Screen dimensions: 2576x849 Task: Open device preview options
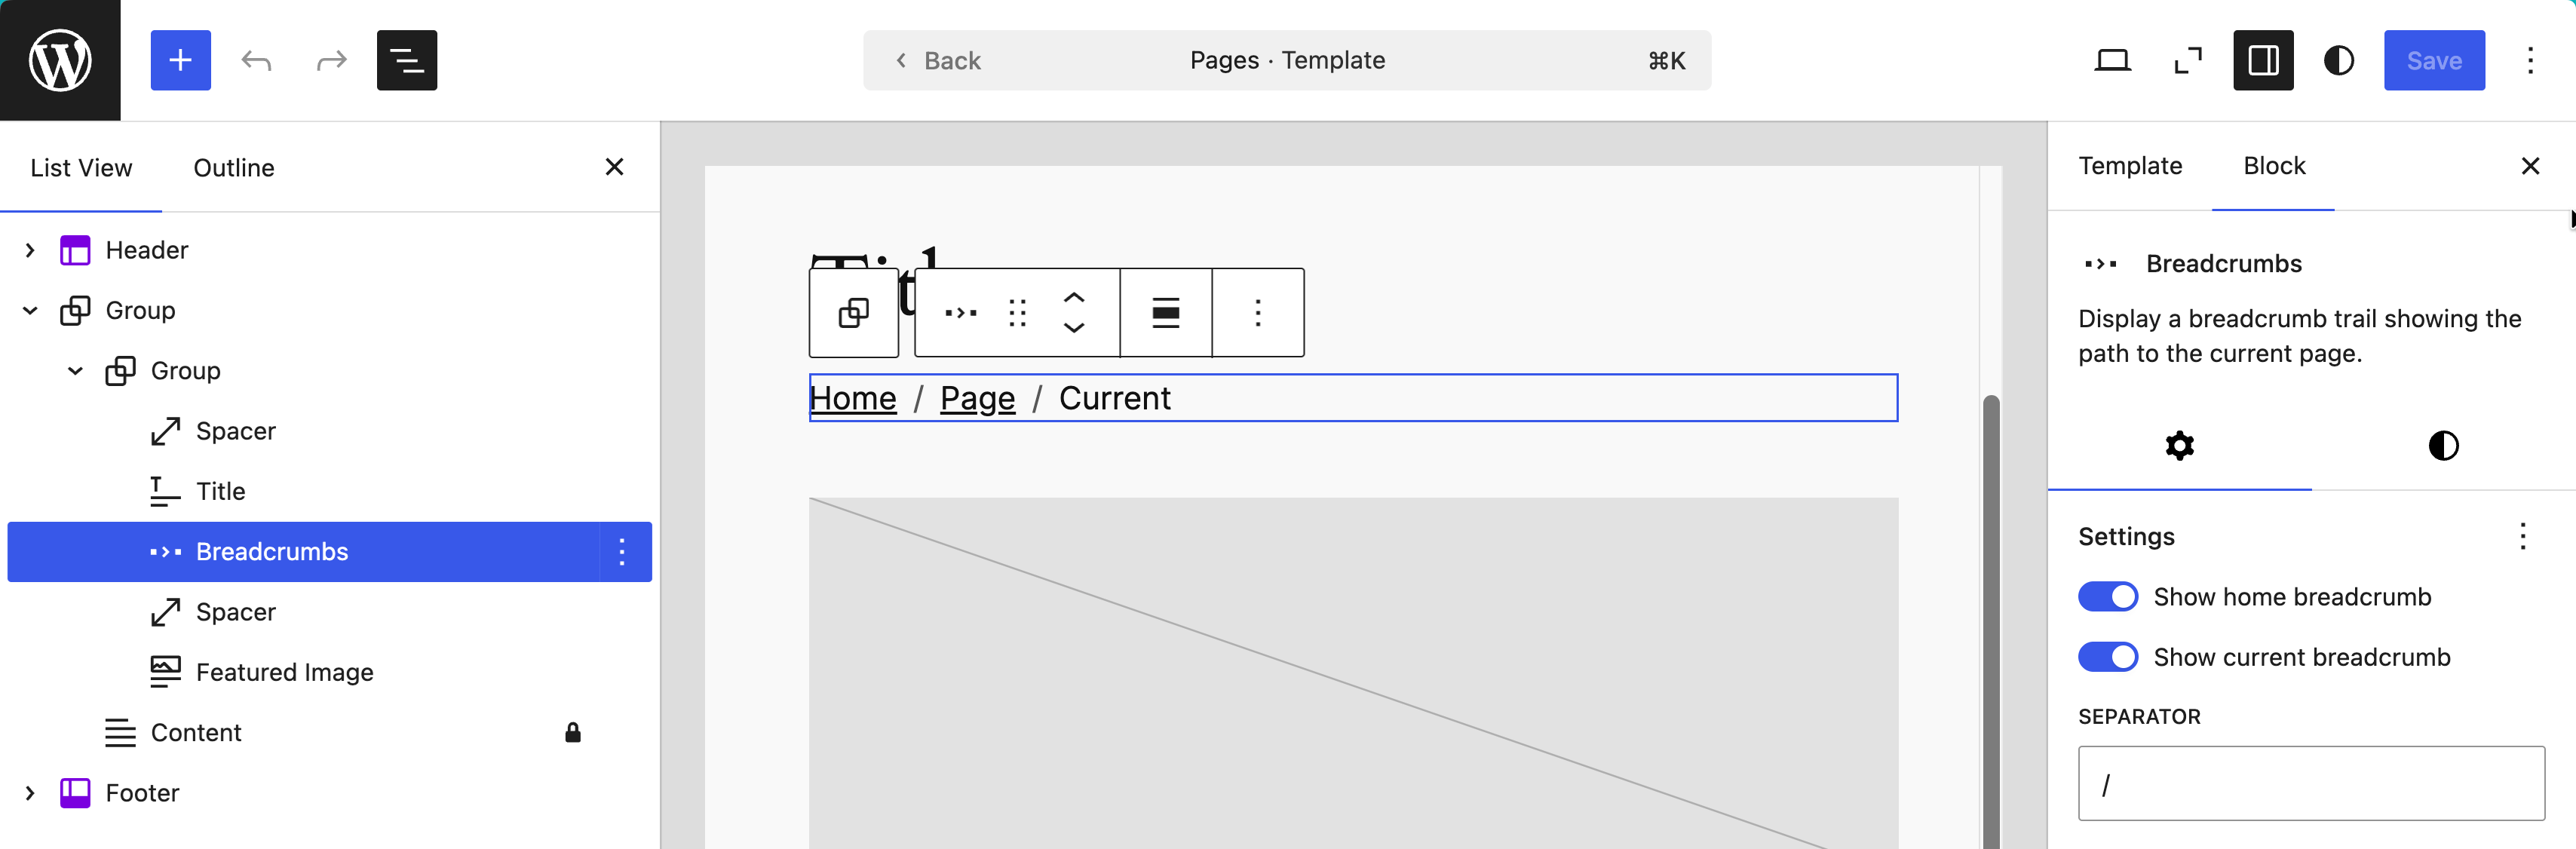coord(2112,60)
